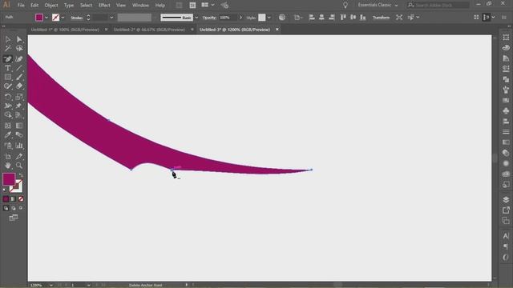Select the Artboard tool

coord(8,157)
